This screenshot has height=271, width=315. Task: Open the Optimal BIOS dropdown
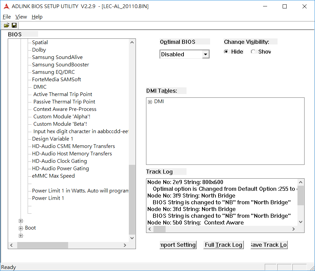coord(205,54)
